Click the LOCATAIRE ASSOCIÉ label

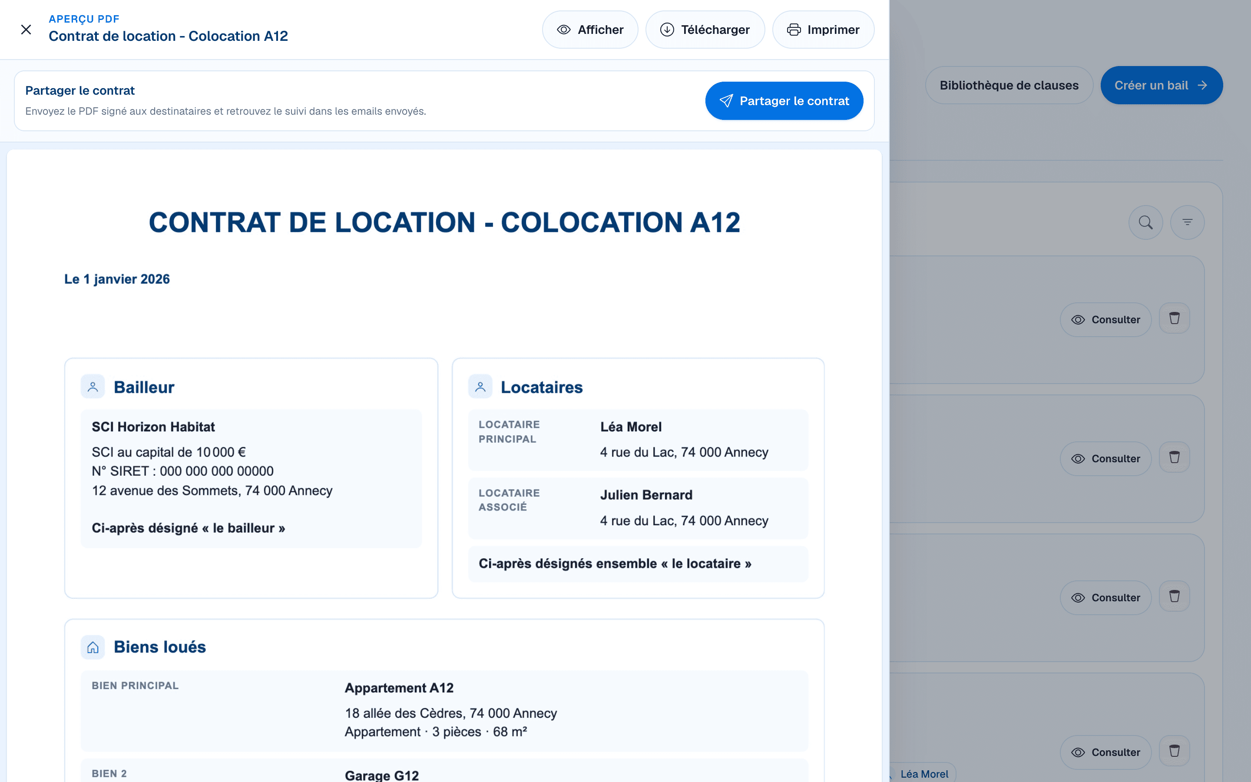tap(509, 500)
